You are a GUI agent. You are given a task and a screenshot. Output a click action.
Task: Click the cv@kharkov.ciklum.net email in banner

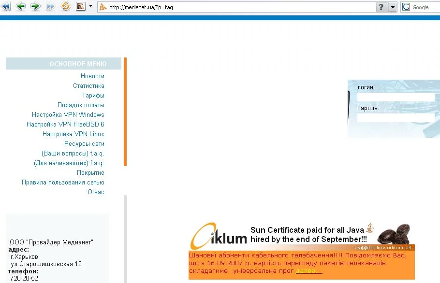(x=383, y=247)
